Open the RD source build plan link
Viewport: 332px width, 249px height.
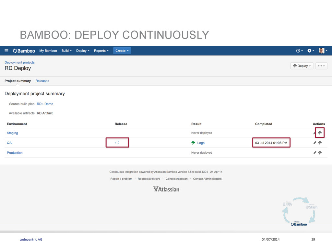coord(39,104)
